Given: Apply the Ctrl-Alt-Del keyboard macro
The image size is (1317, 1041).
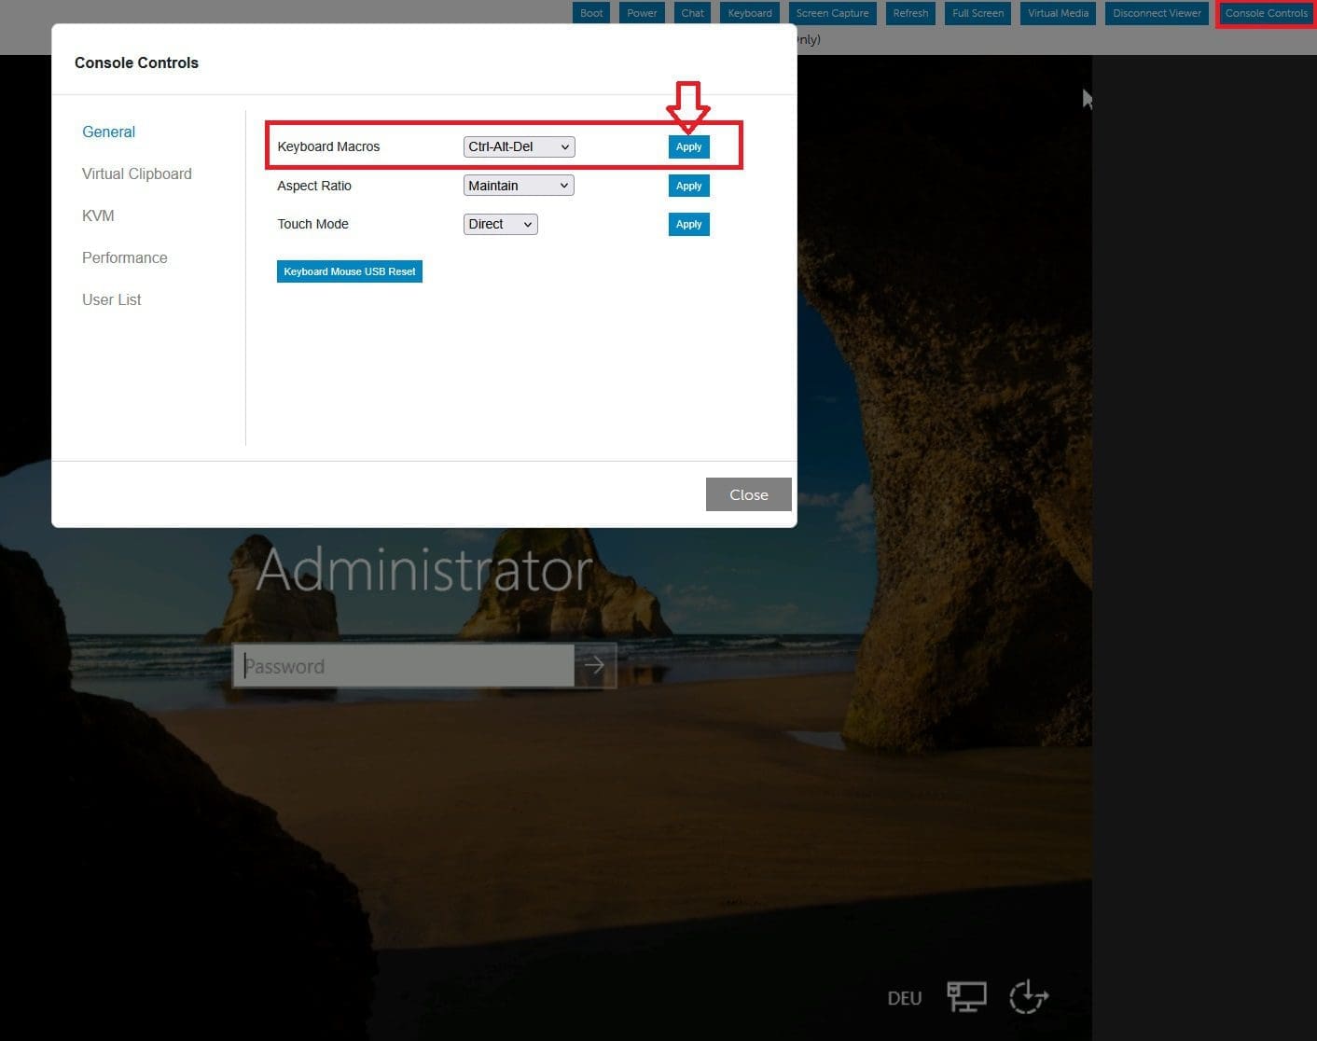Looking at the screenshot, I should (688, 146).
